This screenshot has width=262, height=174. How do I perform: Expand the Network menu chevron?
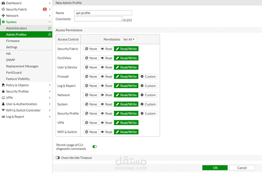coord(50,16)
